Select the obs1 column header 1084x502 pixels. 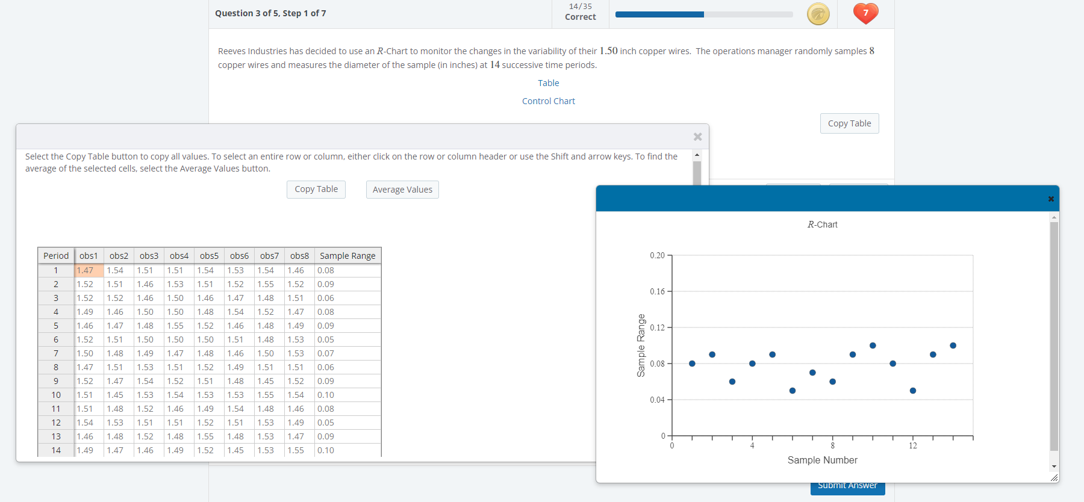coord(89,256)
